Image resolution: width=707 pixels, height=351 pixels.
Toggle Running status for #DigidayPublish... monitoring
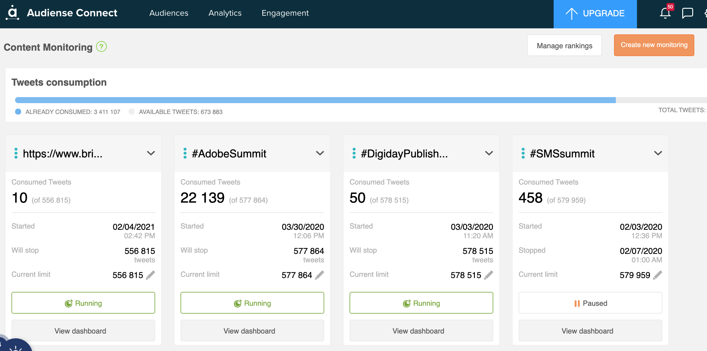pos(421,303)
